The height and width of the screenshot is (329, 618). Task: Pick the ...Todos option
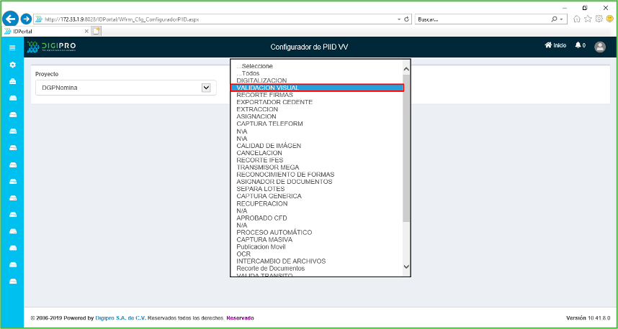[x=248, y=73]
